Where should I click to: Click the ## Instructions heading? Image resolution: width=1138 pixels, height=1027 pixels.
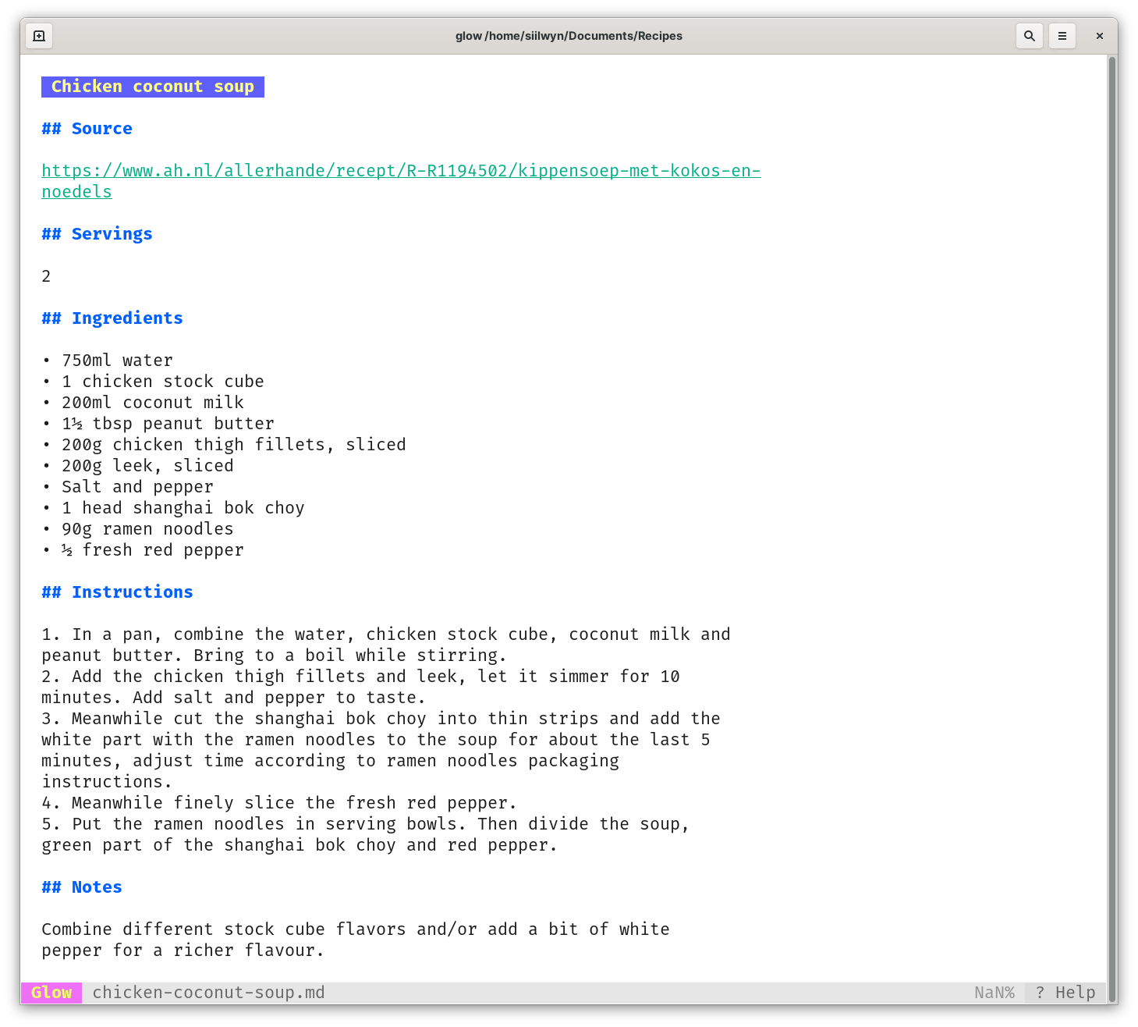[117, 592]
